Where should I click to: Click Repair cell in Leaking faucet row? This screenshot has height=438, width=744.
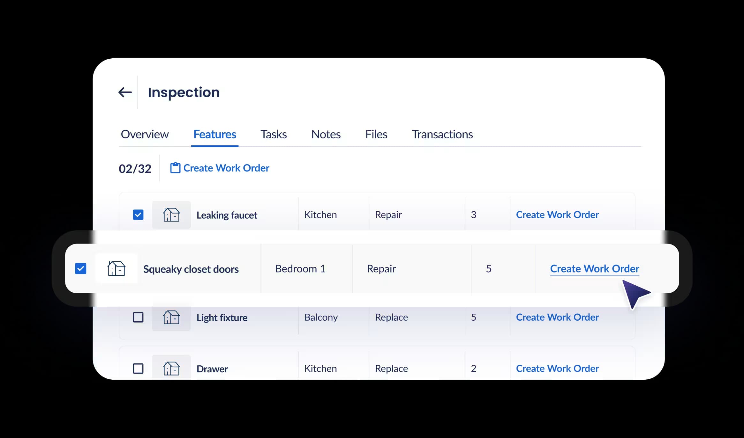(x=388, y=215)
